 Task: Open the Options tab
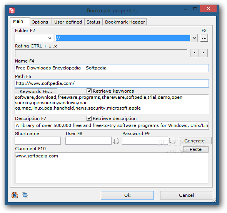41,22
